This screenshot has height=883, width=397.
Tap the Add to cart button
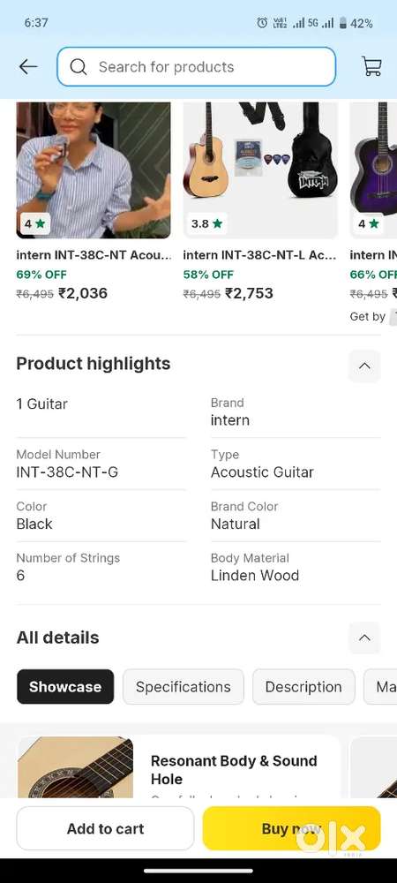tap(105, 828)
